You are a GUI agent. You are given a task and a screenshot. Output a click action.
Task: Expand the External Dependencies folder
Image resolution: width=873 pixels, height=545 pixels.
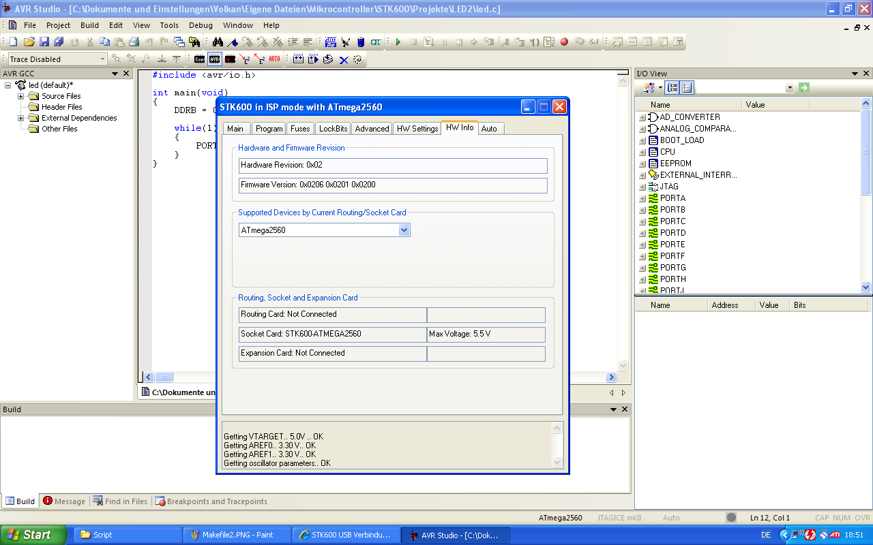click(20, 118)
